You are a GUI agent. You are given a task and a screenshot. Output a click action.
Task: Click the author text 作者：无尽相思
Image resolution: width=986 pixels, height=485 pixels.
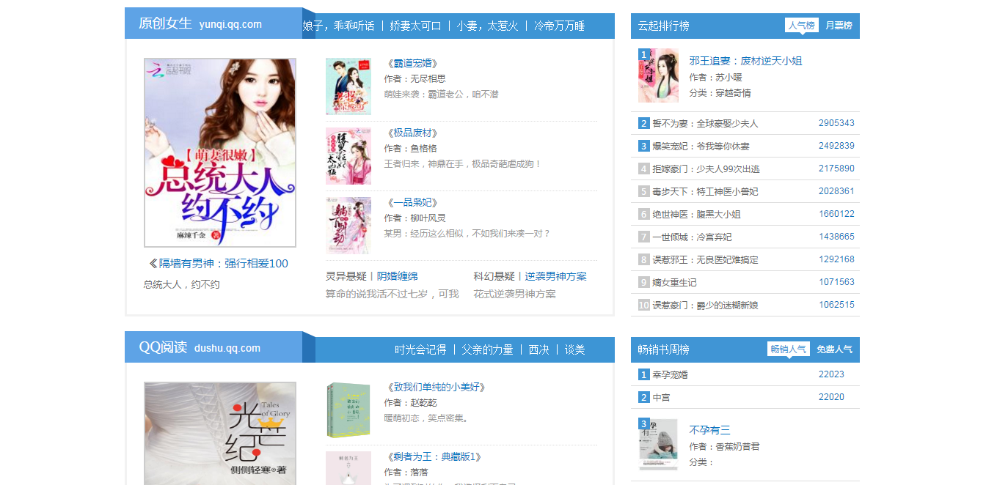415,78
